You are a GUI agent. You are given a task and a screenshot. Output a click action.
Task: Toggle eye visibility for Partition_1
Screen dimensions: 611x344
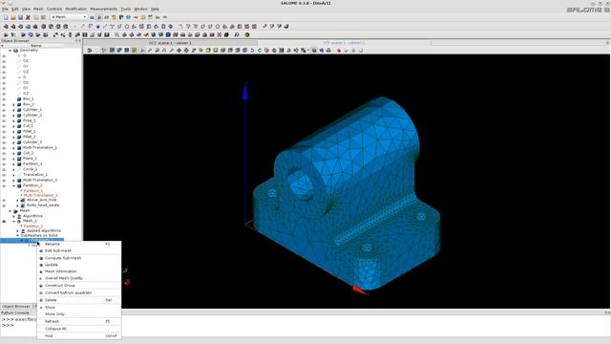pyautogui.click(x=4, y=164)
